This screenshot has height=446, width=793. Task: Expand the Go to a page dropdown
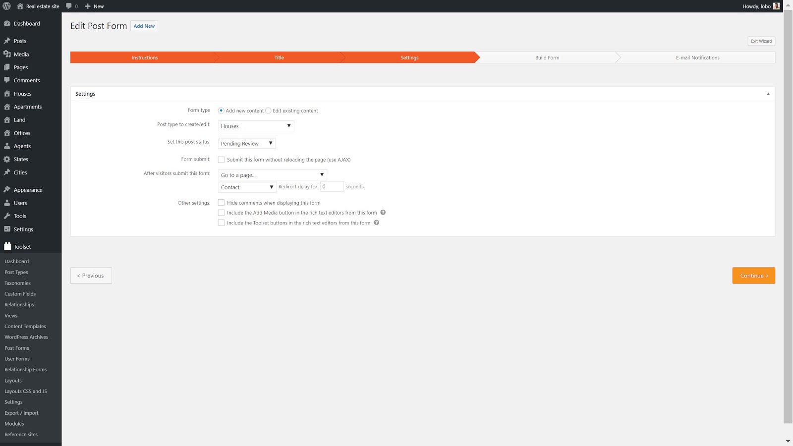[273, 175]
